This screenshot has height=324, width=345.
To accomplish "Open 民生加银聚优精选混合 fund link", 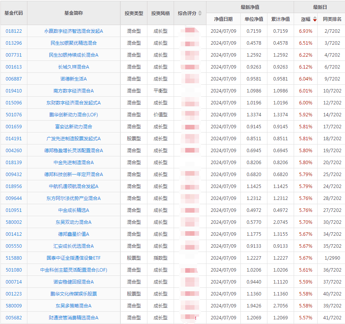I will pyautogui.click(x=73, y=43).
